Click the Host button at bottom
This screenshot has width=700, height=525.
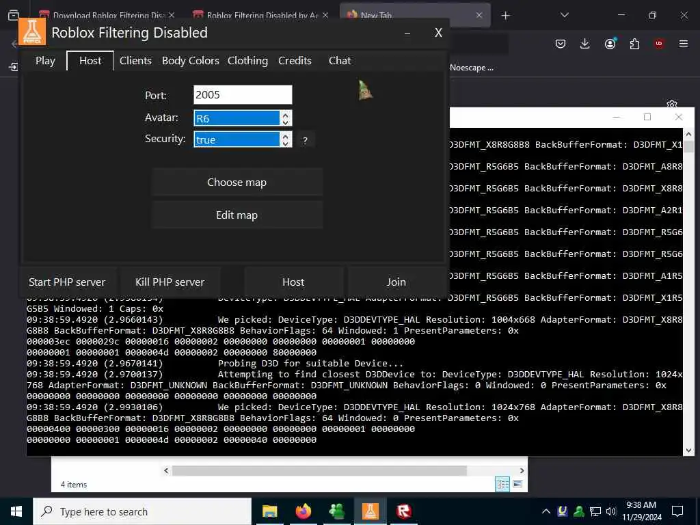pos(293,282)
